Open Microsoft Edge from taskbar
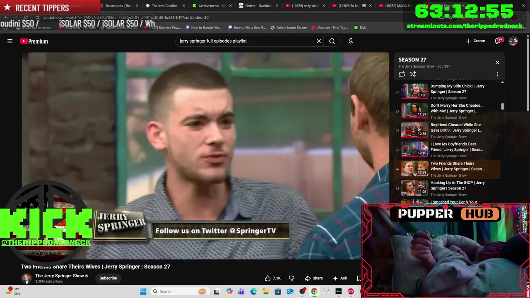This screenshot has height=298, width=530. coord(253,291)
